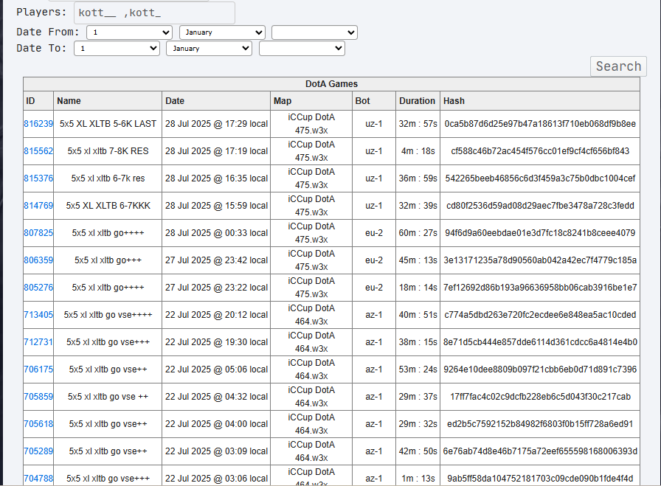
Task: Click the Duration column header
Action: [x=418, y=101]
